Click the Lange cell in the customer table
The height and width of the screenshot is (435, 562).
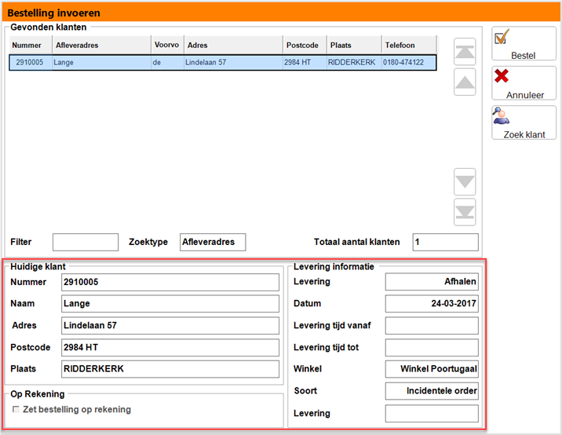click(102, 62)
